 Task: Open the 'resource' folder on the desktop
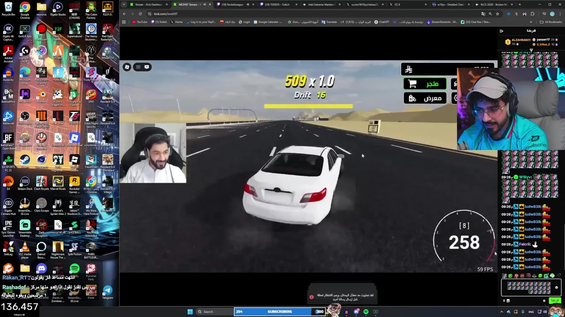(x=41, y=9)
